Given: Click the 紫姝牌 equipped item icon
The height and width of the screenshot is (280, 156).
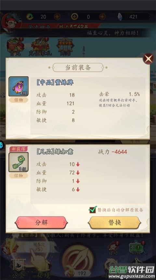Looking at the screenshot, I should pyautogui.click(x=19, y=86).
